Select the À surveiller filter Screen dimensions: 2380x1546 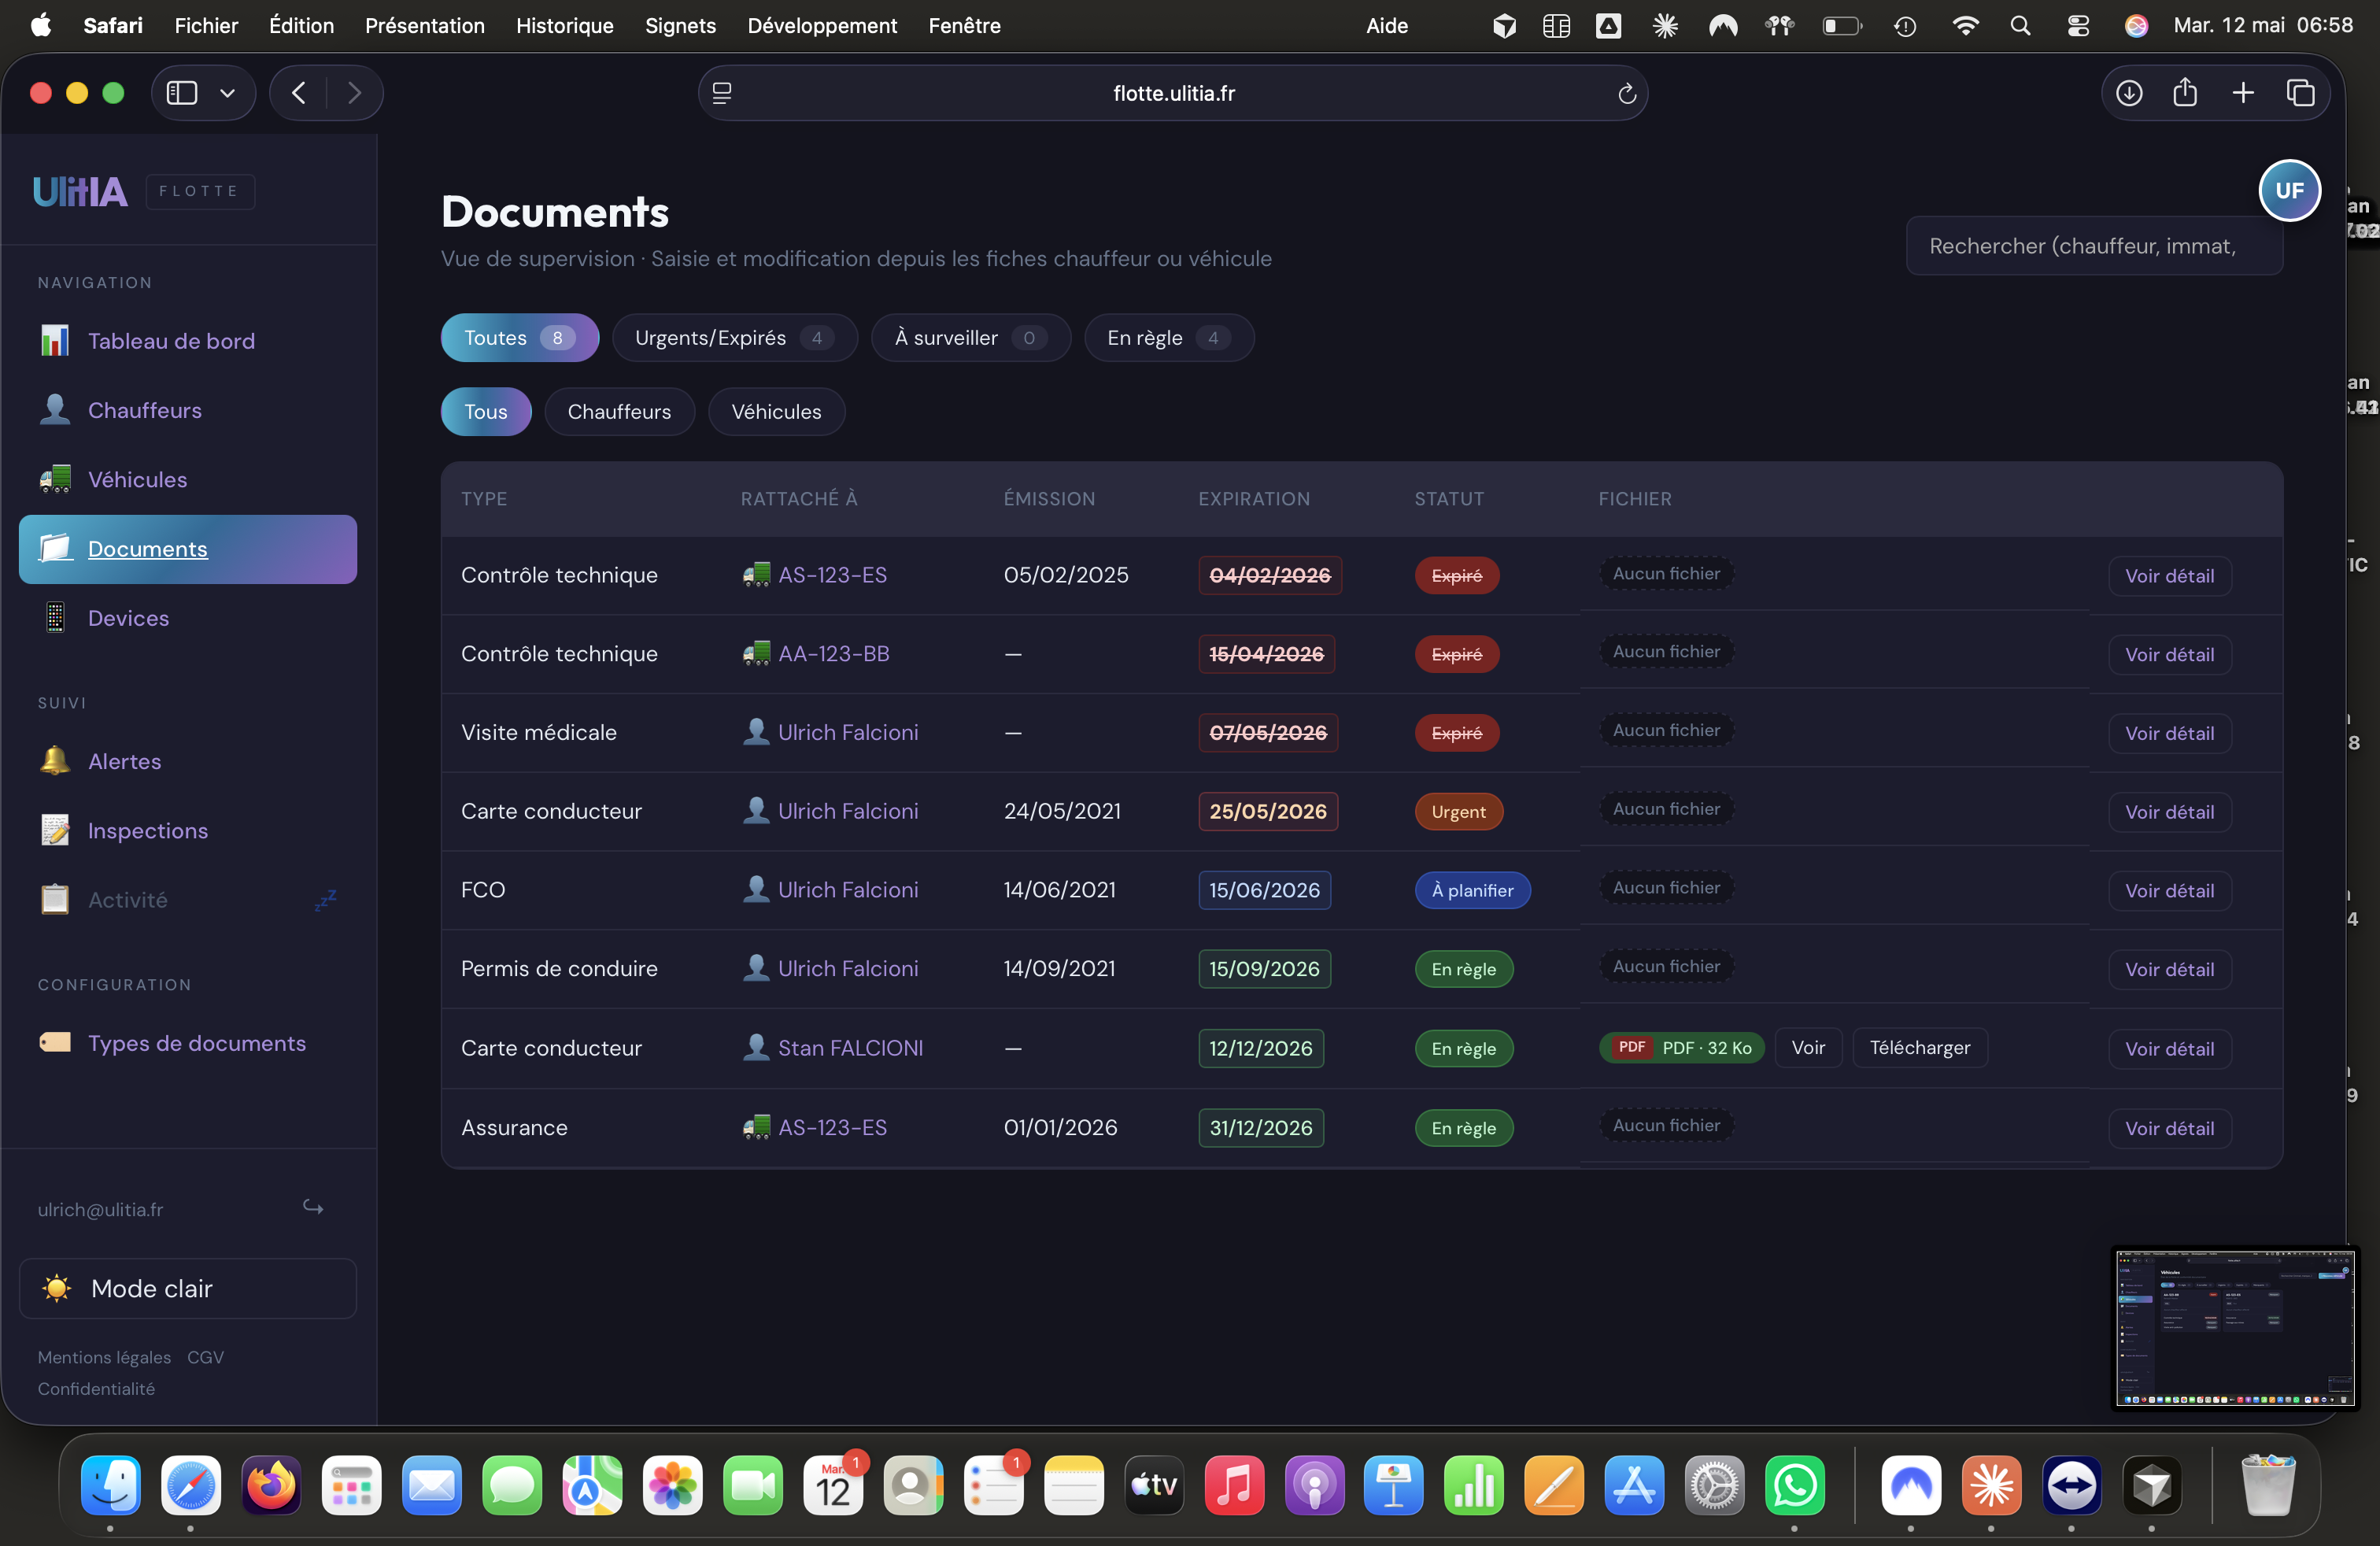tap(970, 338)
